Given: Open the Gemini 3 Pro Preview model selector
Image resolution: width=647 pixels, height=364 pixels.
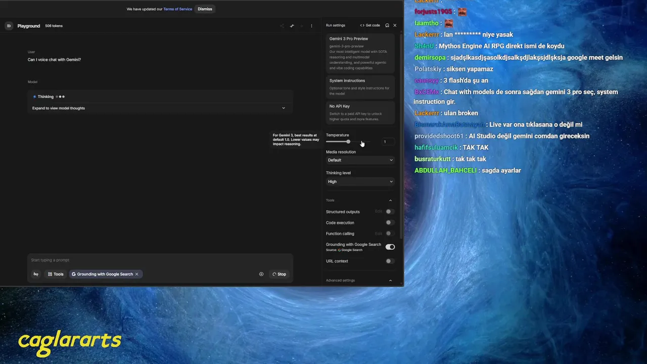Looking at the screenshot, I should (x=360, y=53).
